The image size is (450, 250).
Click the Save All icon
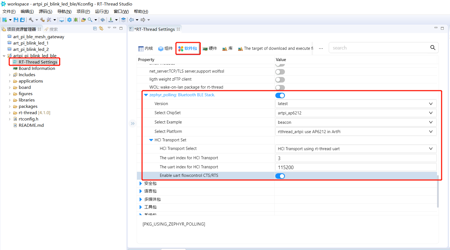pyautogui.click(x=22, y=20)
